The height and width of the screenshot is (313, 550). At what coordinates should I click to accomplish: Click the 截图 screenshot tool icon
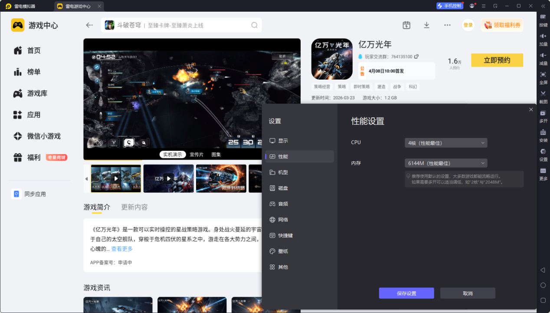pos(543,96)
